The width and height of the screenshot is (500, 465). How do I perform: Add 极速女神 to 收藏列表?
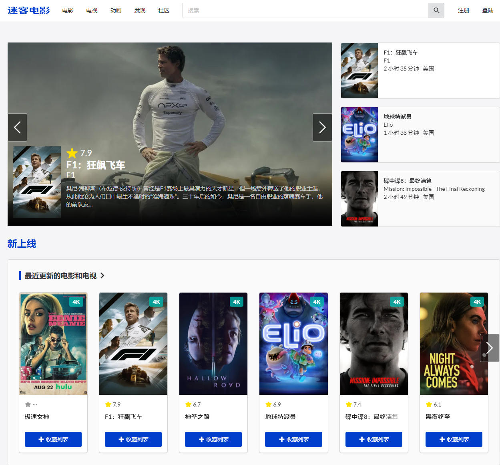pyautogui.click(x=53, y=439)
